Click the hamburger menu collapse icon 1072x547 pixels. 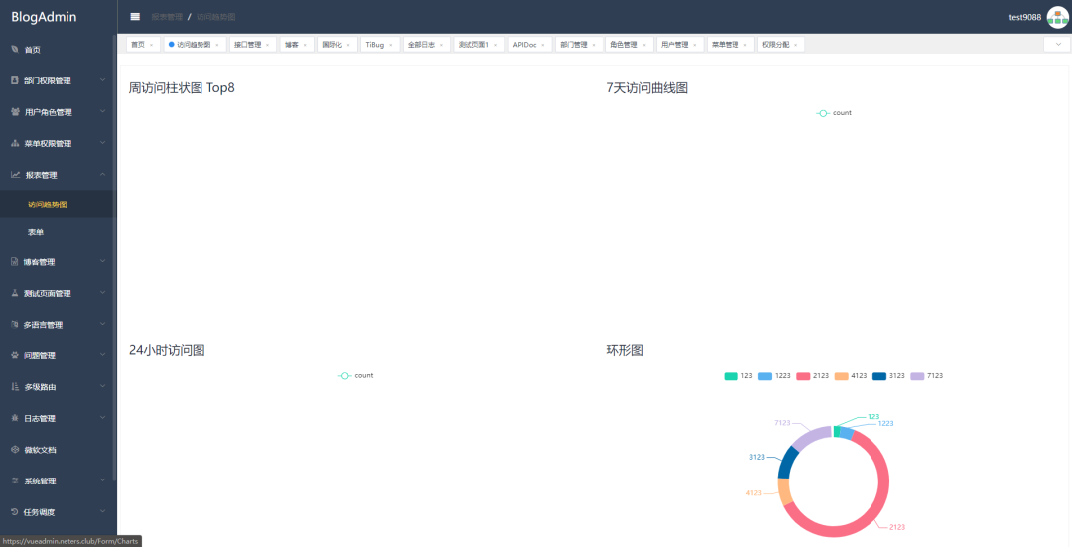pos(135,17)
